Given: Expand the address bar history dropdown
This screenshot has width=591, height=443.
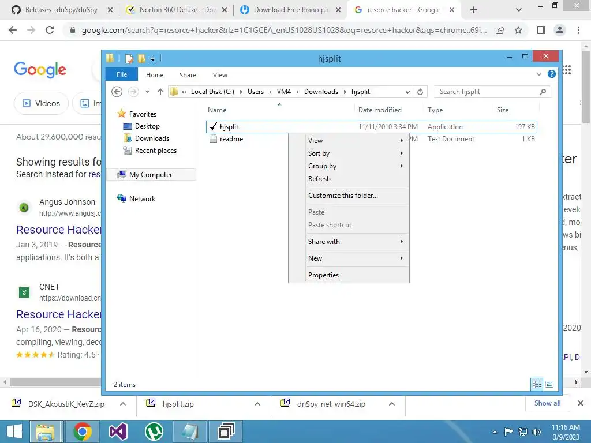Looking at the screenshot, I should point(407,92).
